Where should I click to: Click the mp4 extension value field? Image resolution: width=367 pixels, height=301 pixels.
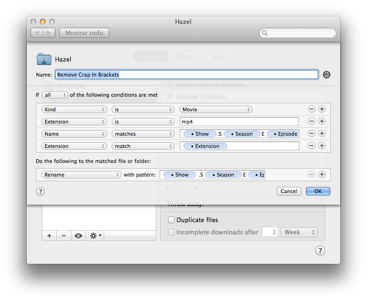click(239, 122)
